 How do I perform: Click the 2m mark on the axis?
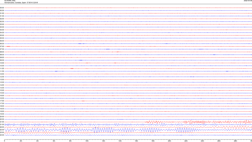[x=21, y=141]
